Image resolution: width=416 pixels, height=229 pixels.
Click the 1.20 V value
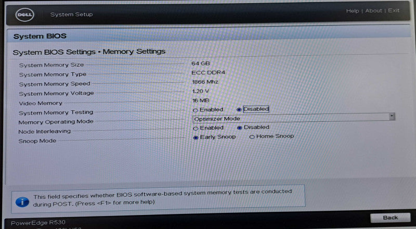click(x=200, y=91)
